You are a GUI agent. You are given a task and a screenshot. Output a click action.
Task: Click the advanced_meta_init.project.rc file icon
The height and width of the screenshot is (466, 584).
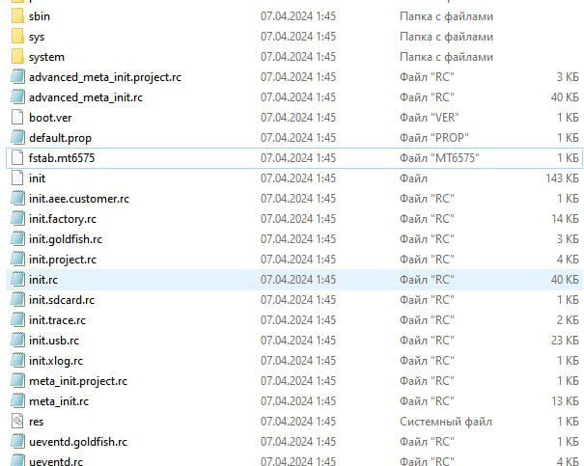17,76
